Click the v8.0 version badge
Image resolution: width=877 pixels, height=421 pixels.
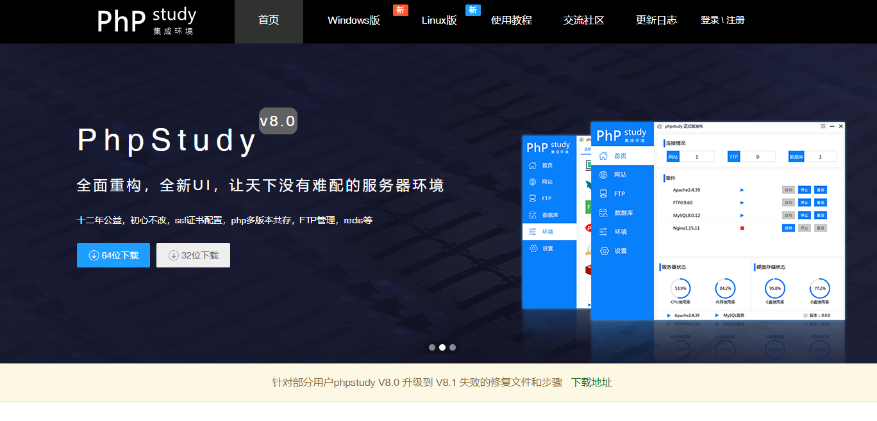tap(278, 121)
